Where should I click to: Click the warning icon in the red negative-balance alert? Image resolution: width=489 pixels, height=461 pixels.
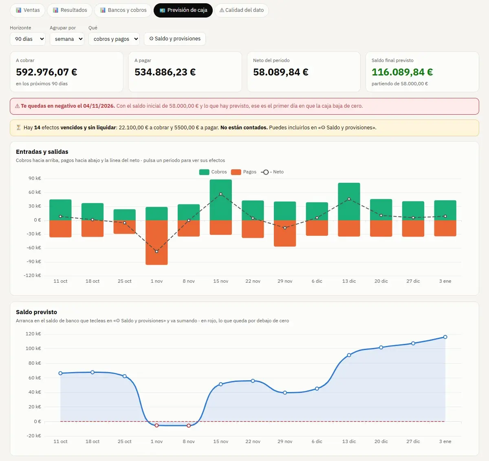pyautogui.click(x=18, y=106)
